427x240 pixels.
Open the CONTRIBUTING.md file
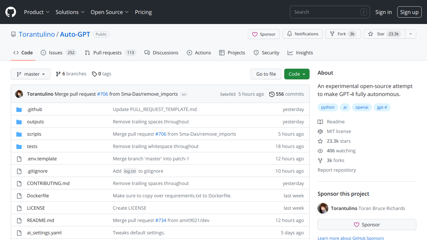48,183
